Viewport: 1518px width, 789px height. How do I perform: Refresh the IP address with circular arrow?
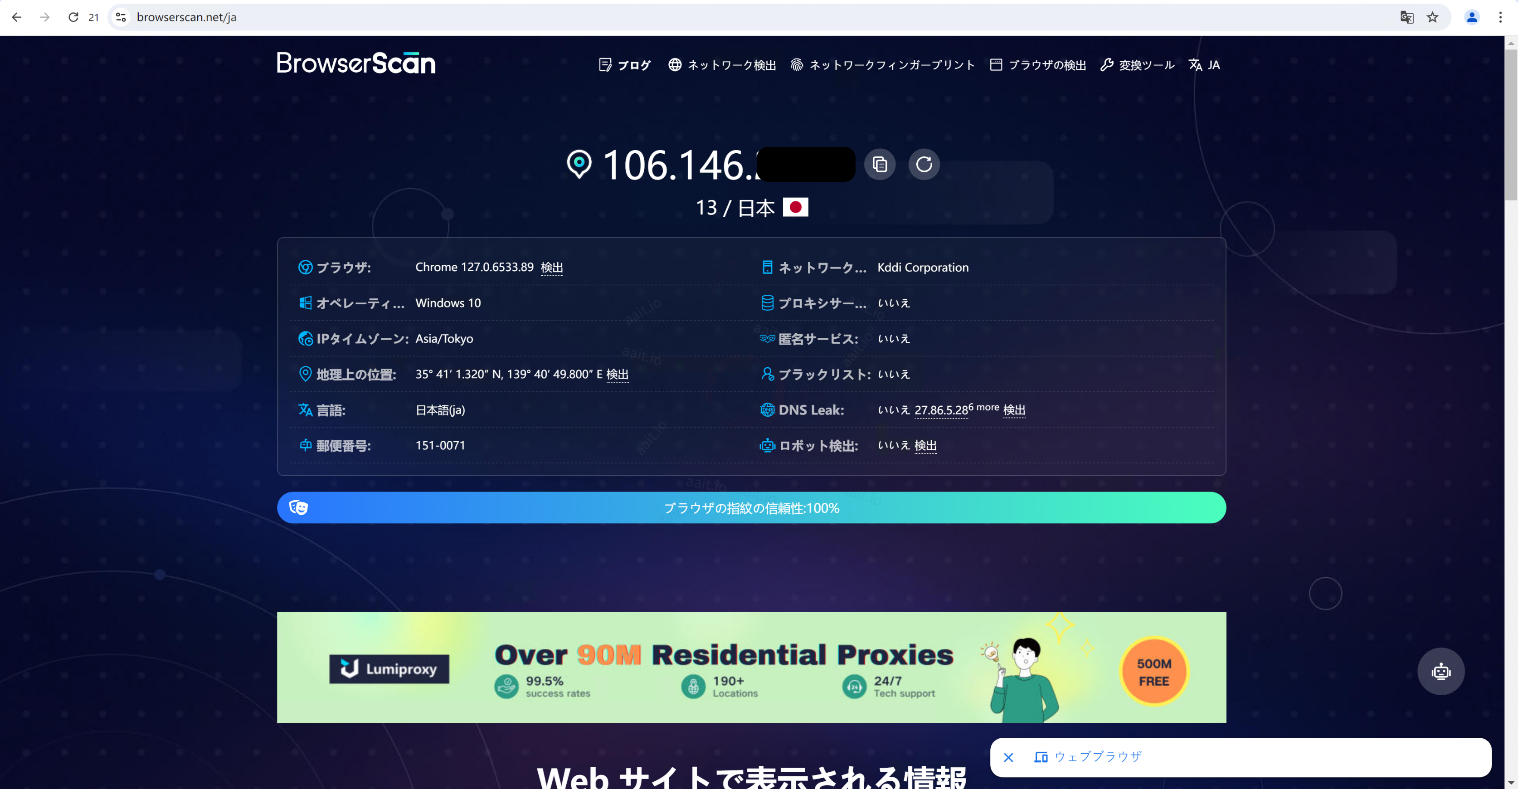point(924,165)
